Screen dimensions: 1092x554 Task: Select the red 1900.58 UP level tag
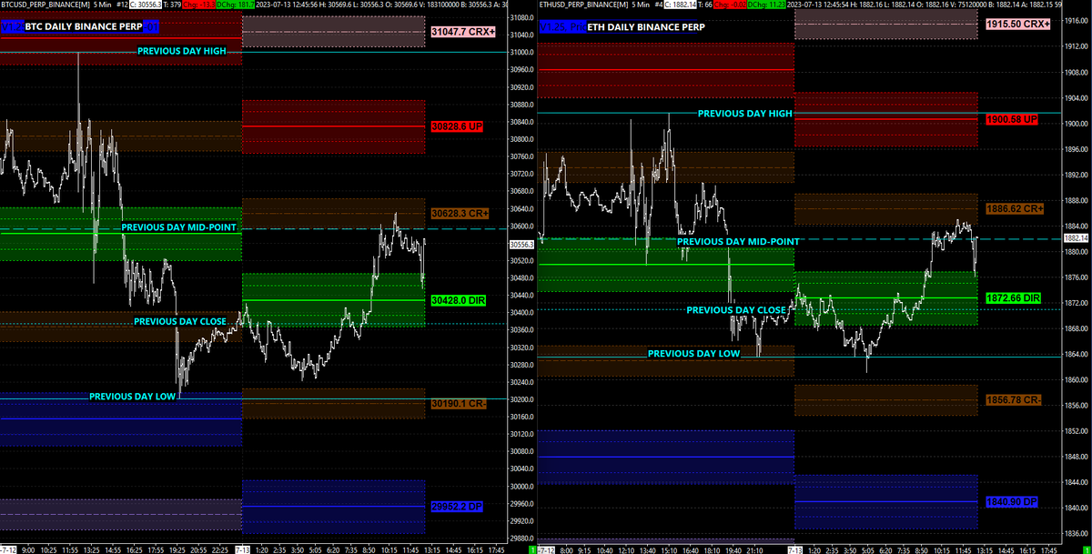click(1012, 119)
